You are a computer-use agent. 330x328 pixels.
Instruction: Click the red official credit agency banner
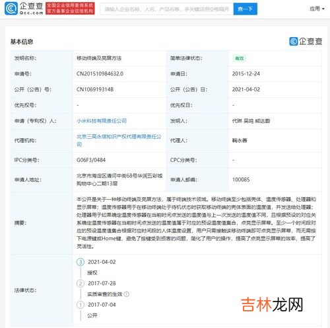tap(70, 9)
